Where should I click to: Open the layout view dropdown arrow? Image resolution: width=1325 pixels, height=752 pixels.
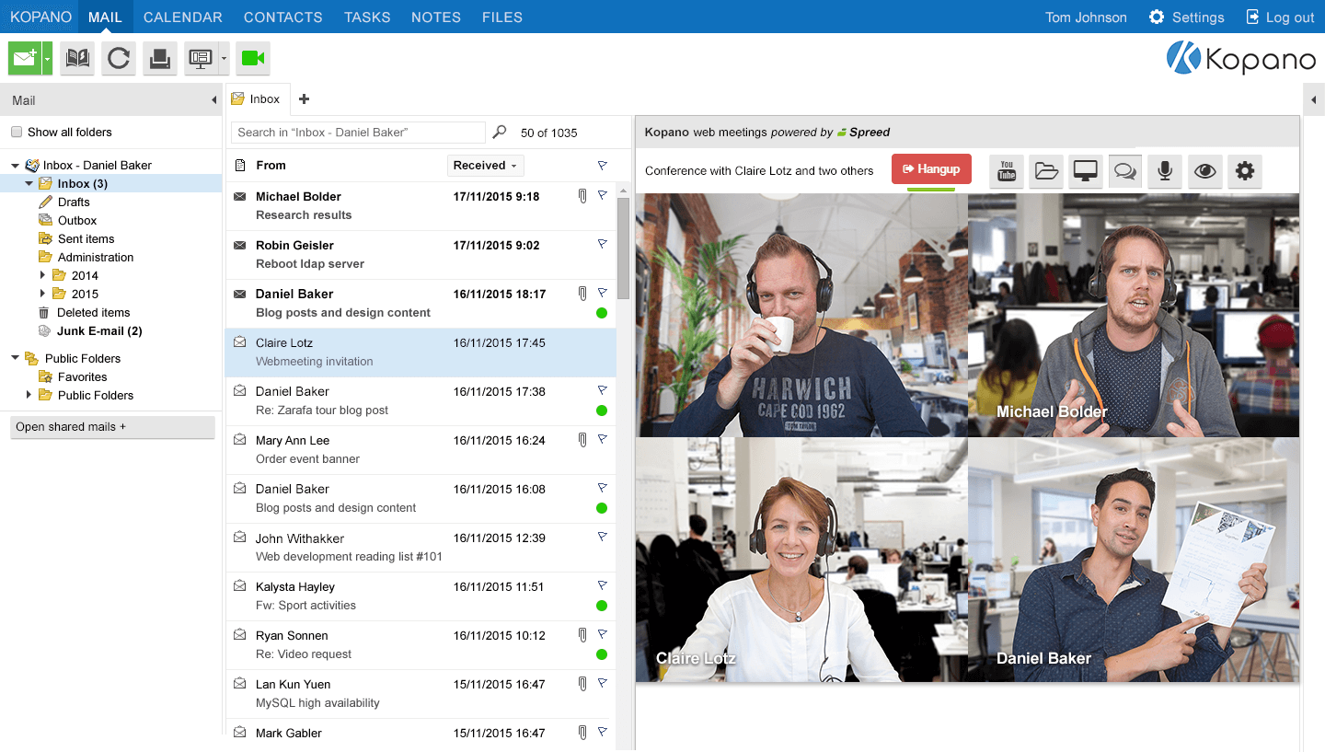coord(224,59)
